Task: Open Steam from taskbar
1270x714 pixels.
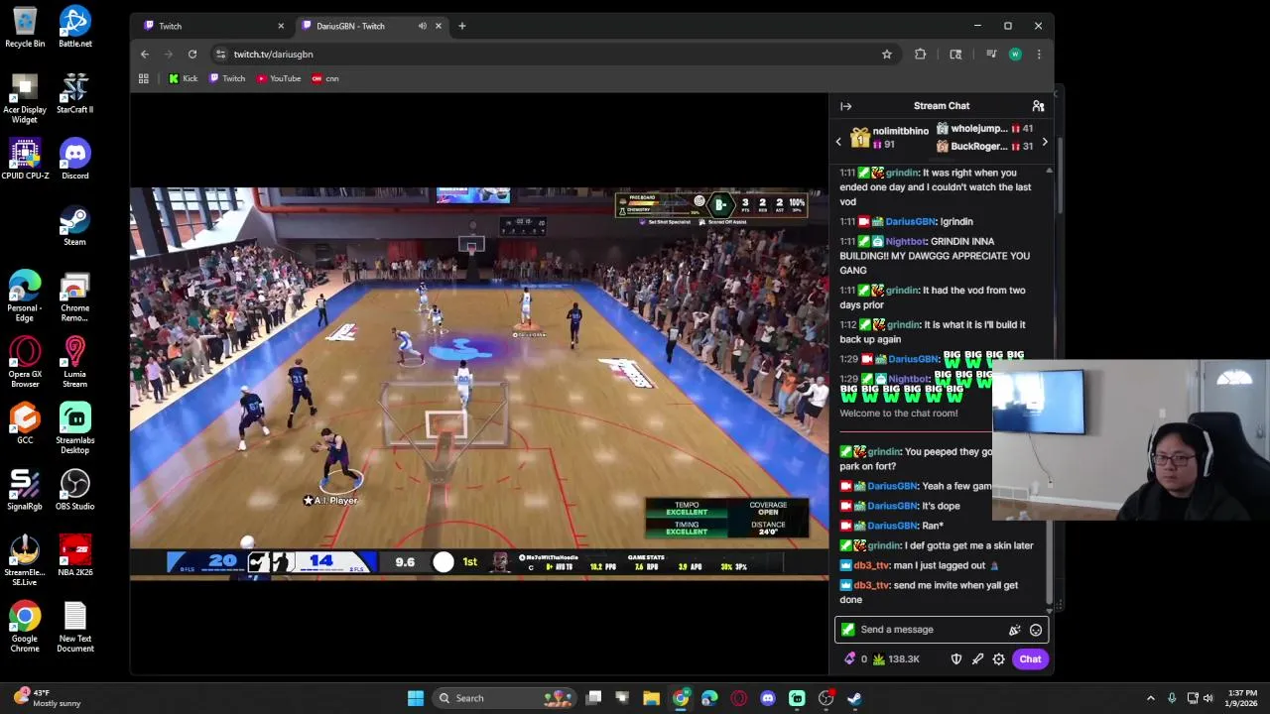Action: (855, 698)
